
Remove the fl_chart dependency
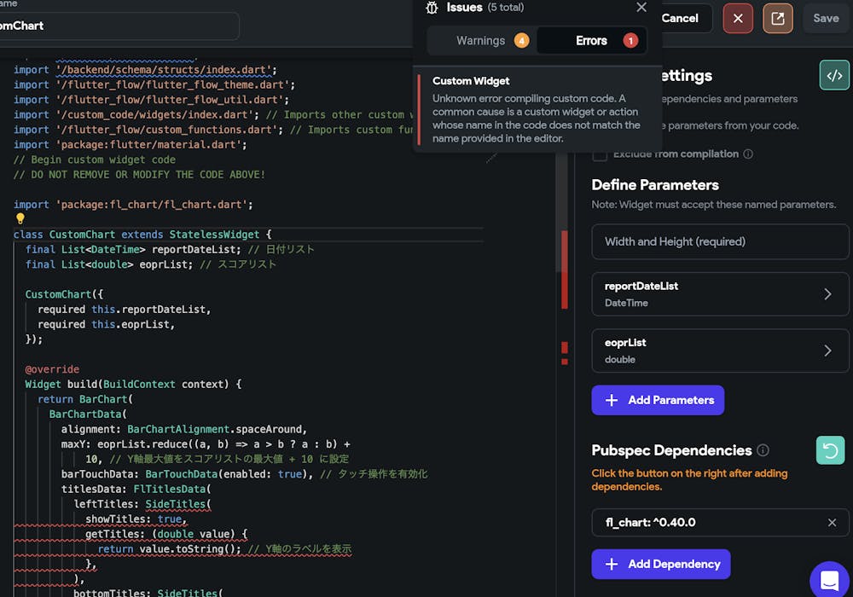coord(833,523)
